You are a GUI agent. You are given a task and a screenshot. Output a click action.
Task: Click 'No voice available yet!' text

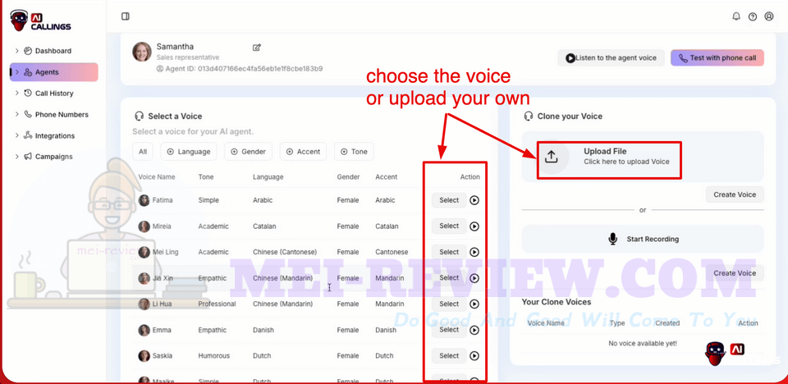643,344
